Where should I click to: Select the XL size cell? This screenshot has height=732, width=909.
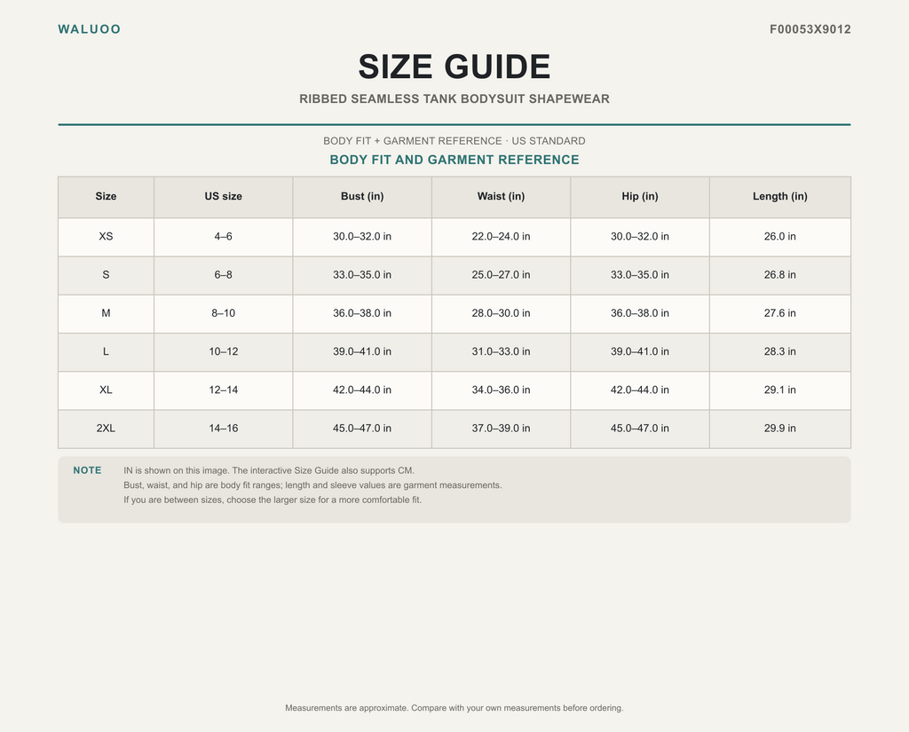pyautogui.click(x=107, y=390)
